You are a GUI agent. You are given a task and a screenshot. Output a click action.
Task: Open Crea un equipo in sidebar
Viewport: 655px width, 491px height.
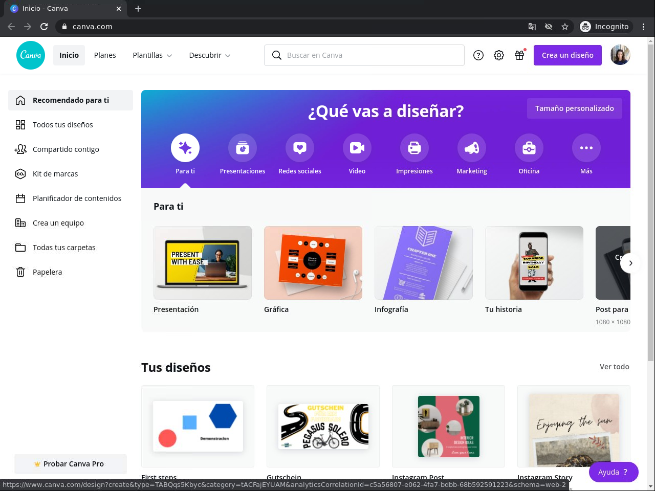pyautogui.click(x=71, y=223)
